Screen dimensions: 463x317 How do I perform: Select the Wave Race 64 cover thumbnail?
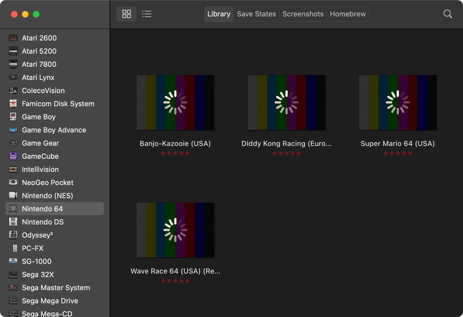[175, 230]
